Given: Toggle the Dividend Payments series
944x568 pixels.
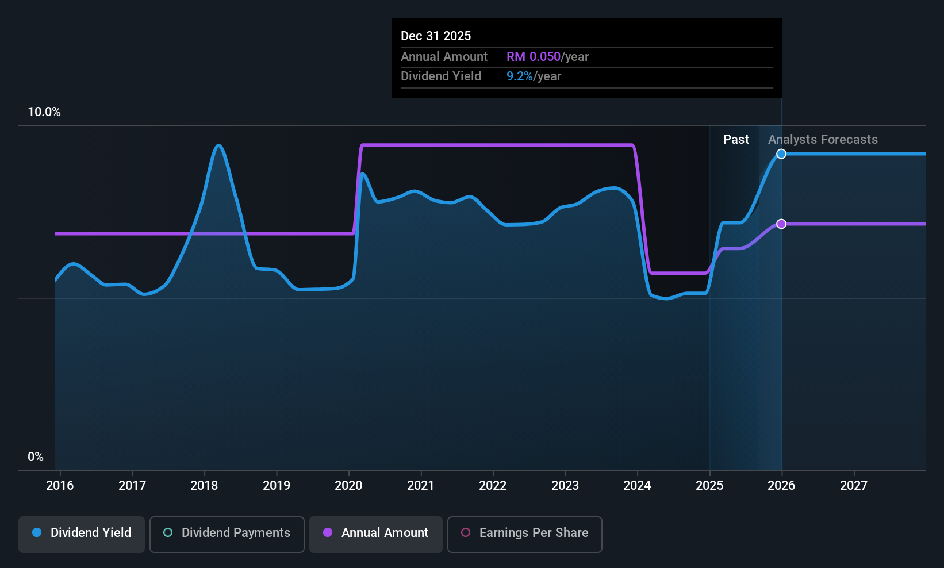Looking at the screenshot, I should coord(227,535).
